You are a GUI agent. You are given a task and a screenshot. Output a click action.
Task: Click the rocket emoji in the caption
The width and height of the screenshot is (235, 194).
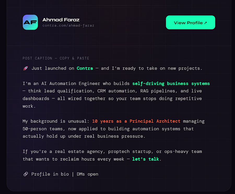(x=26, y=68)
